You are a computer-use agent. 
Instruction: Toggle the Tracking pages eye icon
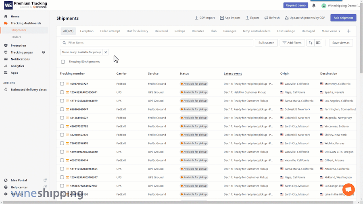pos(44,52)
